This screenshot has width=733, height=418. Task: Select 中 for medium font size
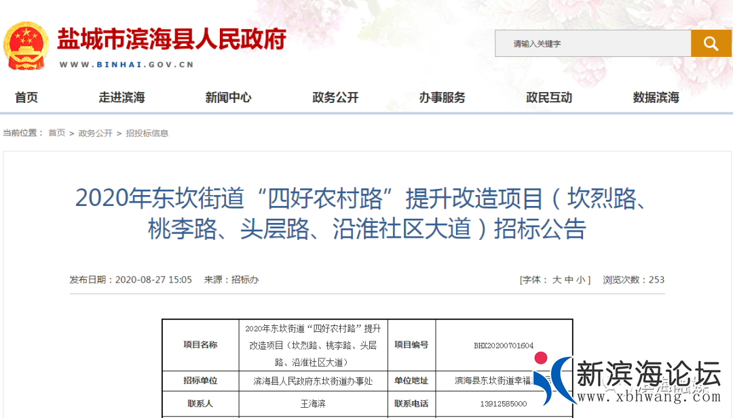click(x=569, y=279)
